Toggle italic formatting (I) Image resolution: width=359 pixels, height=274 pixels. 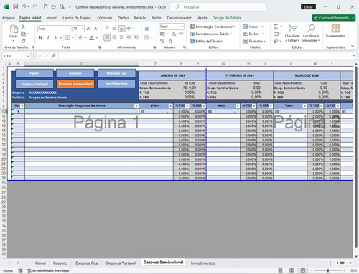click(48, 37)
